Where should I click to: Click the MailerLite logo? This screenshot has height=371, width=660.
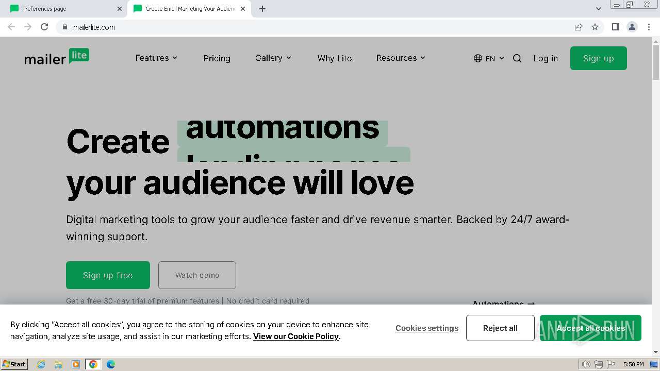57,57
